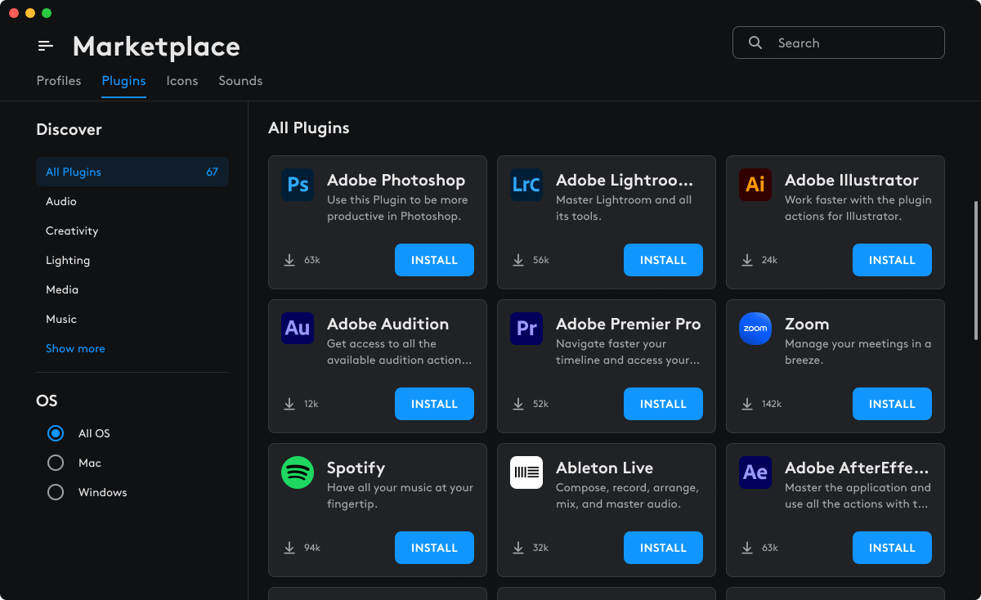Click the Adobe Photoshop Ps icon
The image size is (981, 600).
[298, 185]
